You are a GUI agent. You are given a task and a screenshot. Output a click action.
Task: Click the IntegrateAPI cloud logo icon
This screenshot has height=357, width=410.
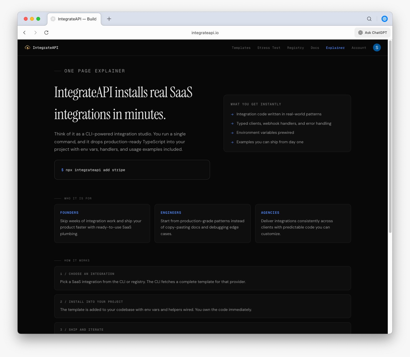click(x=28, y=48)
